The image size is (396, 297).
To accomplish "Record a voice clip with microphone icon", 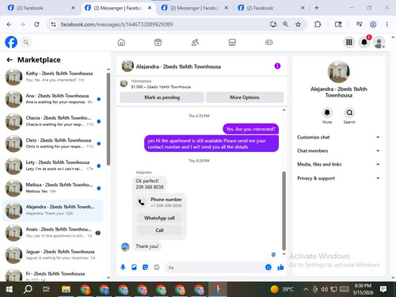I will click(x=123, y=268).
